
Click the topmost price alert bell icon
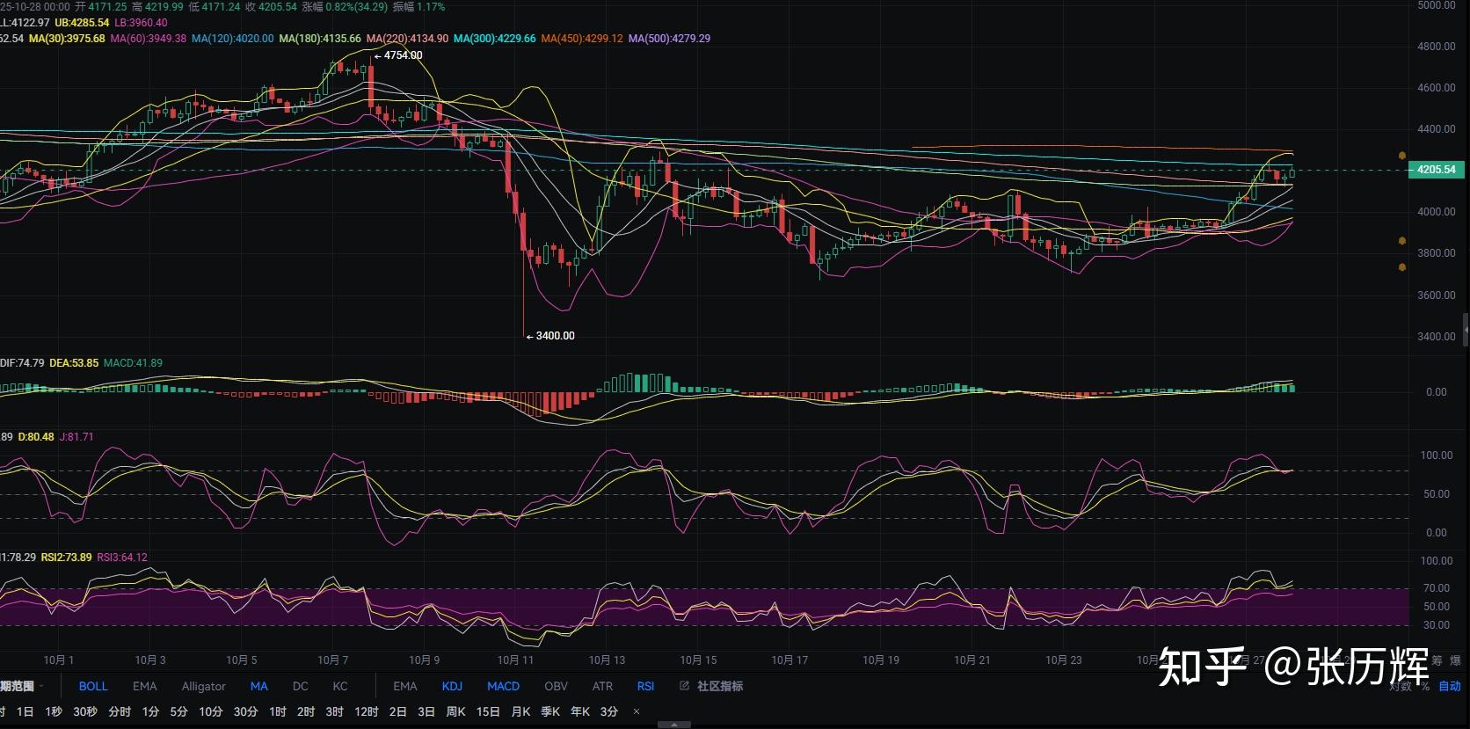1402,156
